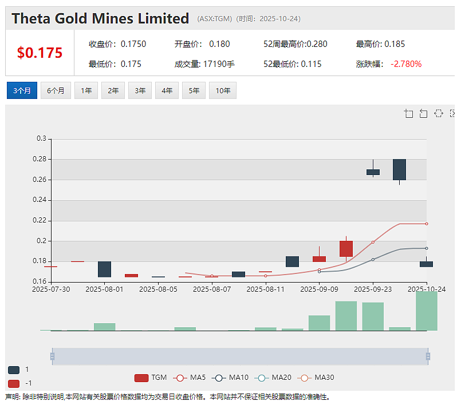Click the 2025-09-23 axis date label

[x=373, y=289]
